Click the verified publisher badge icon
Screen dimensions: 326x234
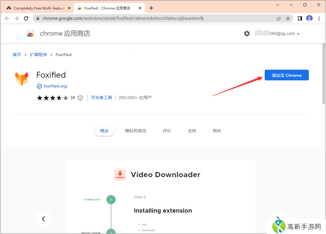[39, 86]
